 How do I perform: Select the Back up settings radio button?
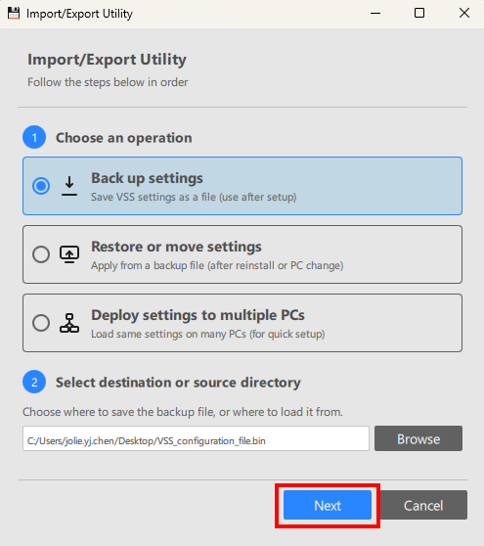pos(41,186)
